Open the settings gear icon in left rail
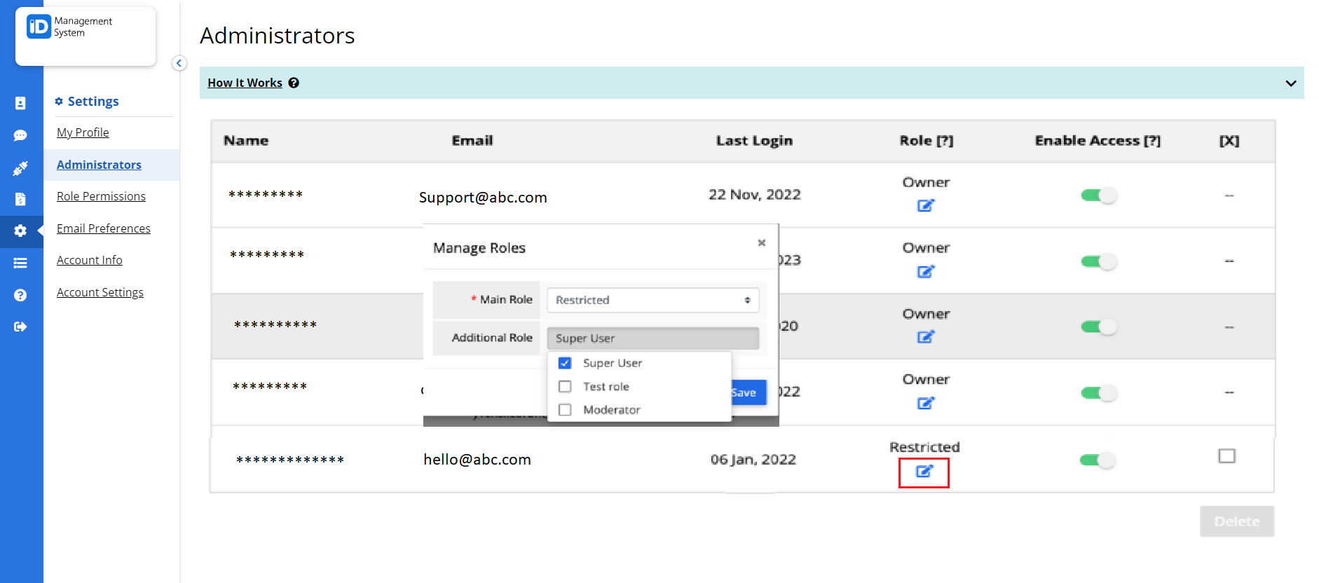This screenshot has height=583, width=1319. click(20, 231)
